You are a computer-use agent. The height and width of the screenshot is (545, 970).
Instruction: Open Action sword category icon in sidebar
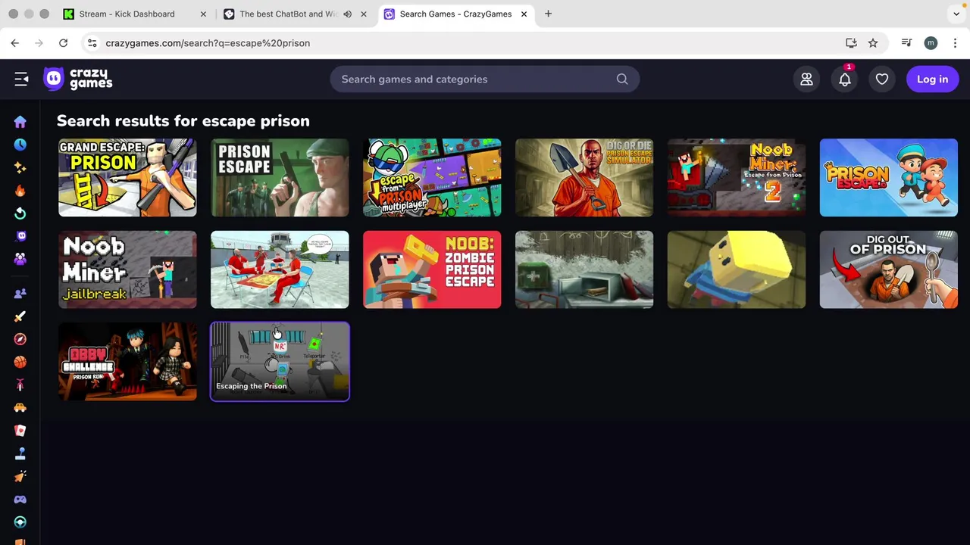point(20,316)
